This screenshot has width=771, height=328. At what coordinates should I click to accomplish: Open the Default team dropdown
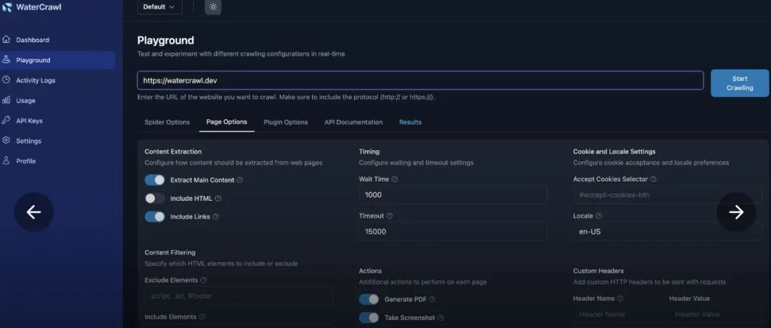[x=159, y=7]
